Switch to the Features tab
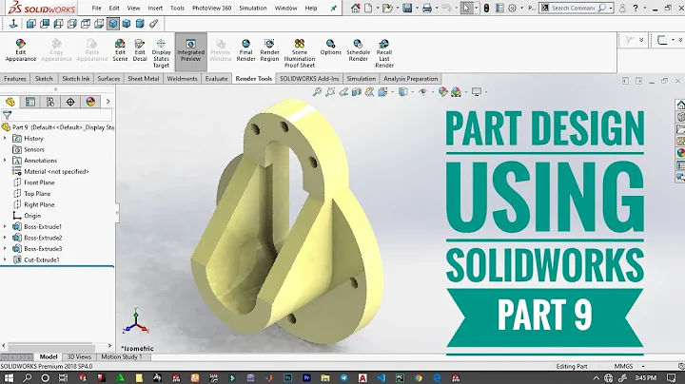This screenshot has height=384, width=685. pos(15,79)
